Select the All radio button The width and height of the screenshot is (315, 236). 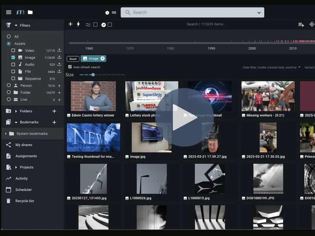point(9,37)
